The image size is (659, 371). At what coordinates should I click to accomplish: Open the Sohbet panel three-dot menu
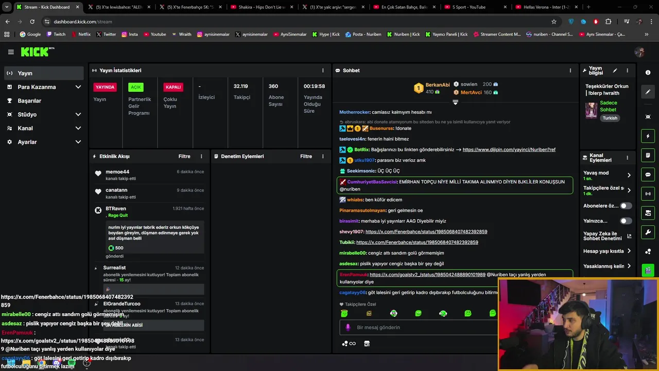[570, 71]
